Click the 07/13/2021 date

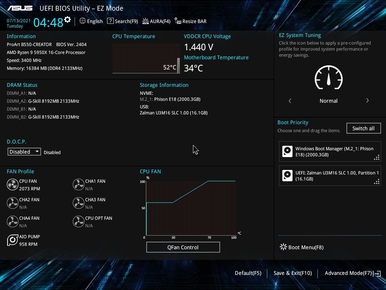point(18,21)
